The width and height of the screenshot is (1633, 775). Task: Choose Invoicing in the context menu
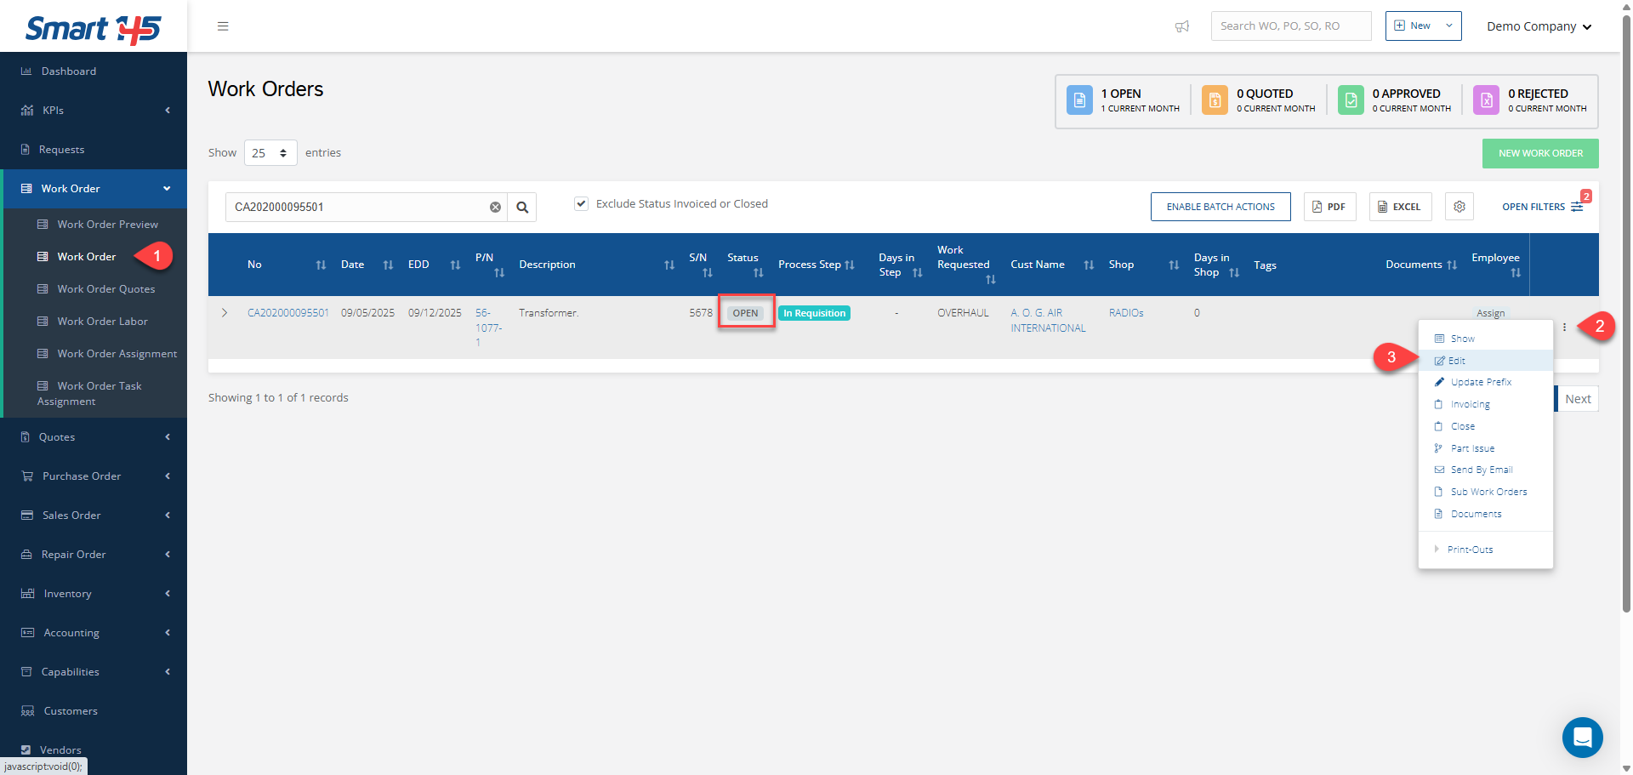1486,404
